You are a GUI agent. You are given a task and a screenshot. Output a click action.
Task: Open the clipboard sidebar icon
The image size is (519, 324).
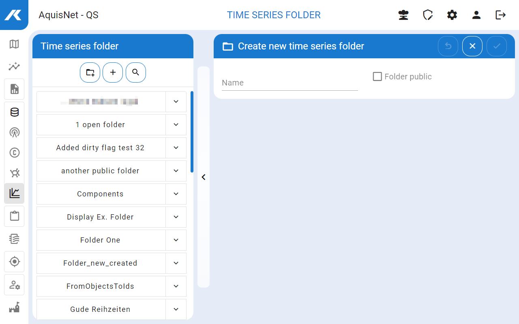coord(14,216)
